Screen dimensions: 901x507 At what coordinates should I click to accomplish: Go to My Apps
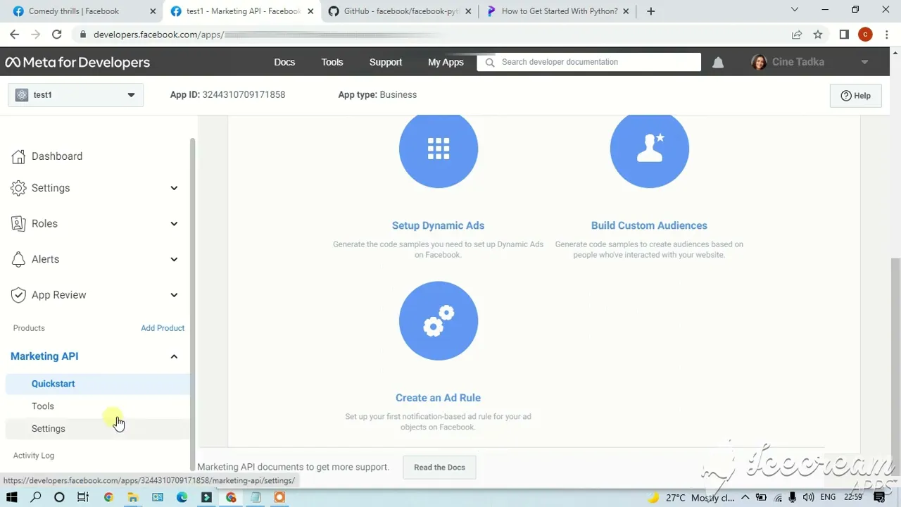coord(446,62)
